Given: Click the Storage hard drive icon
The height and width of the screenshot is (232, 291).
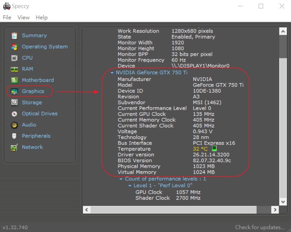Looking at the screenshot, I should pyautogui.click(x=14, y=103).
